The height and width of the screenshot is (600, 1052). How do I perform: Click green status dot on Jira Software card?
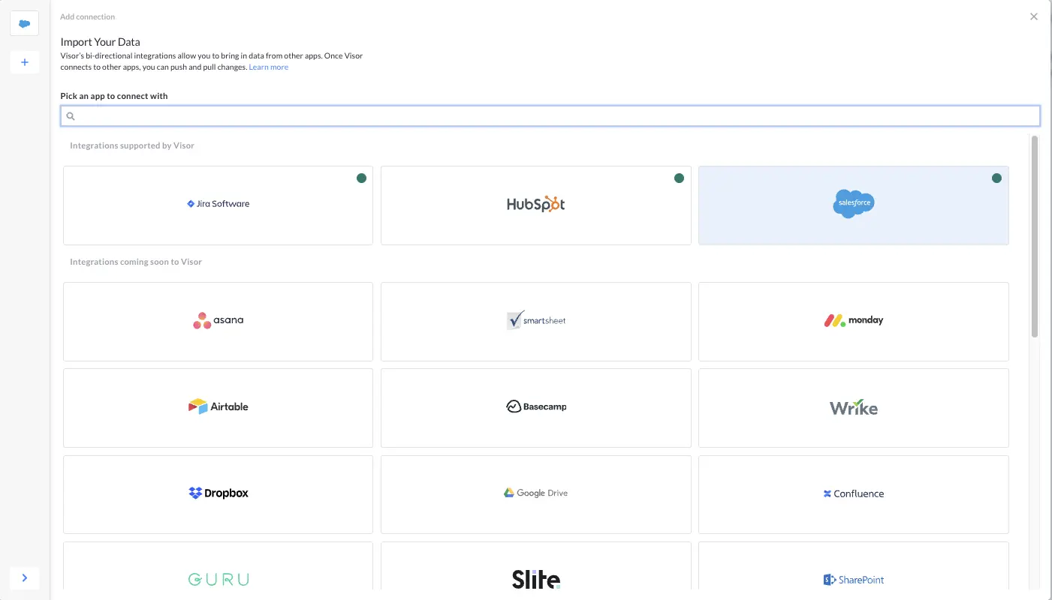361,178
